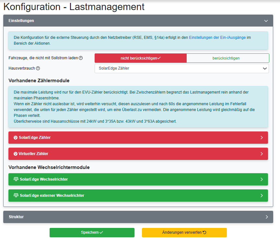This screenshot has width=280, height=247.
Task: Click the Speichern button
Action: click(92, 232)
